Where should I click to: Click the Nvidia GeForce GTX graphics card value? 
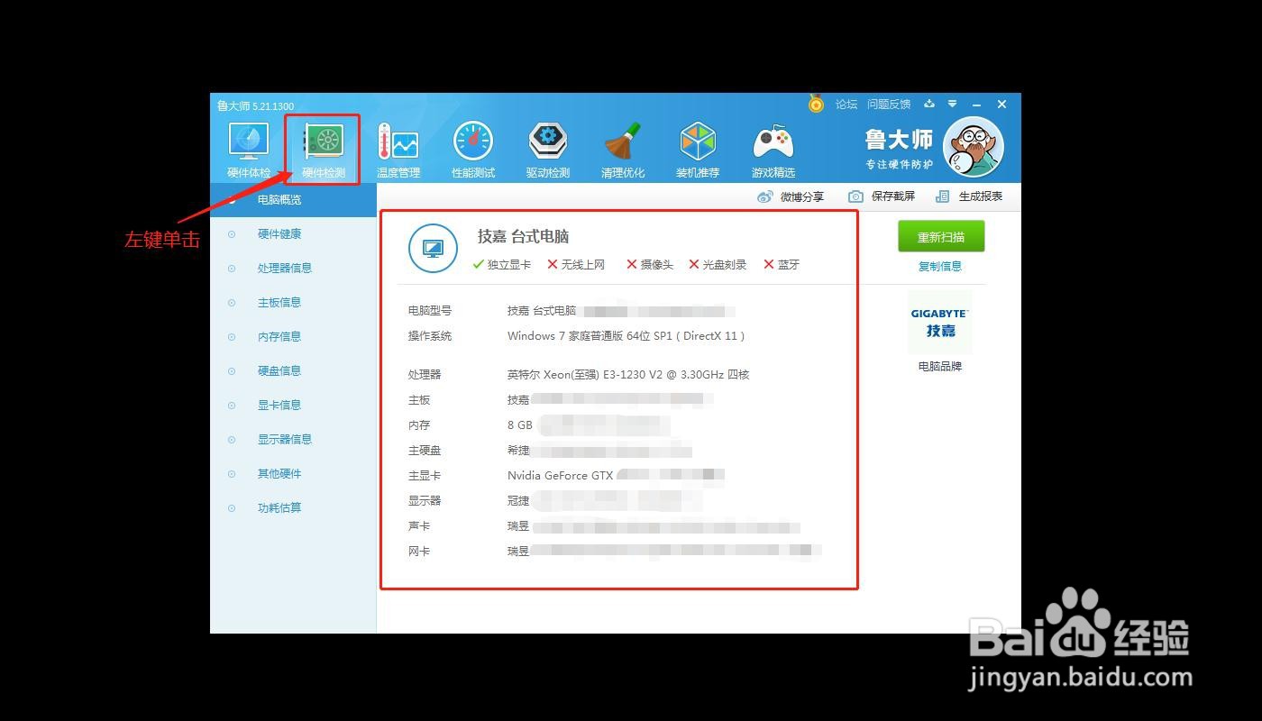click(x=560, y=475)
